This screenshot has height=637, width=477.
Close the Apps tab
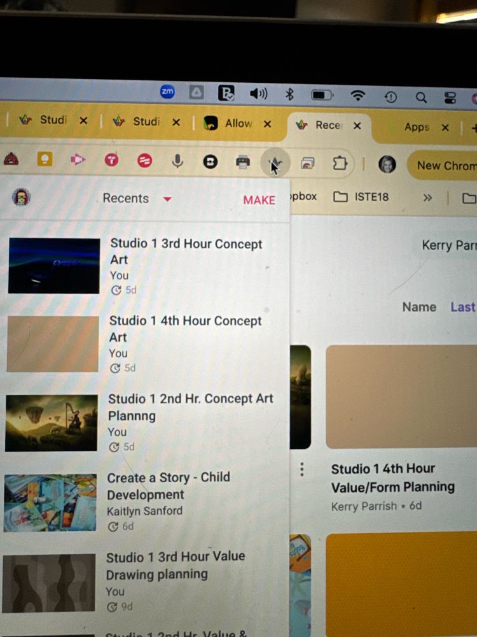(445, 127)
